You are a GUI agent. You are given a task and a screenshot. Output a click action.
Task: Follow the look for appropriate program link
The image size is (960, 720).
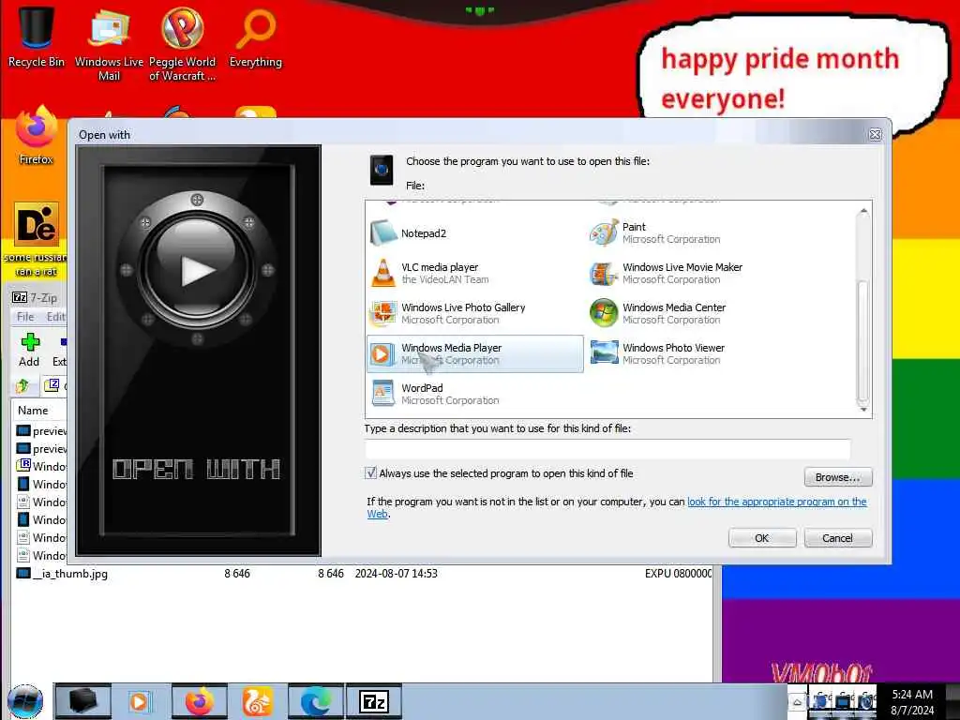tap(776, 502)
